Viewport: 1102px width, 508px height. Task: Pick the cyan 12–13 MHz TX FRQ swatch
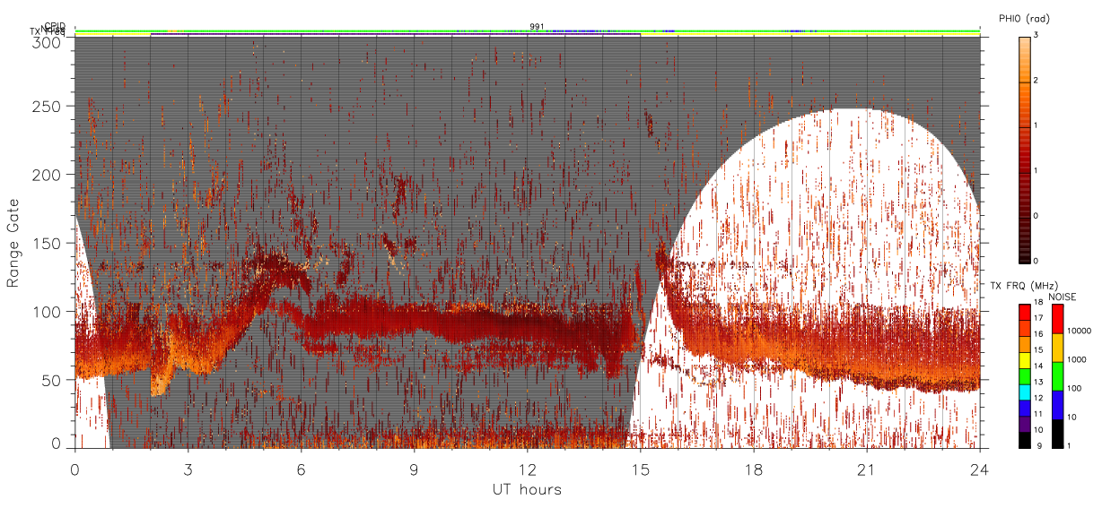pyautogui.click(x=1024, y=392)
